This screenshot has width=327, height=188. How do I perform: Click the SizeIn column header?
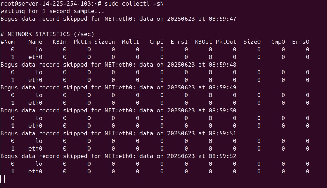pos(104,42)
